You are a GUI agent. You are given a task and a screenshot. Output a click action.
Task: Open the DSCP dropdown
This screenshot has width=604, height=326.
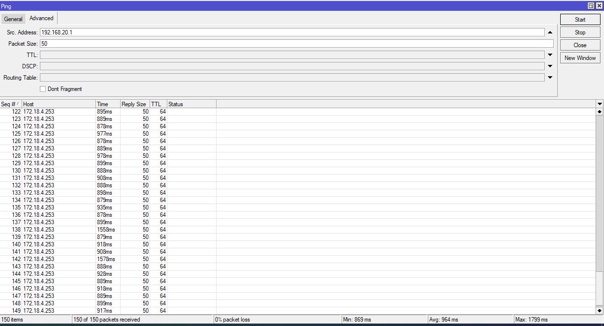[550, 66]
